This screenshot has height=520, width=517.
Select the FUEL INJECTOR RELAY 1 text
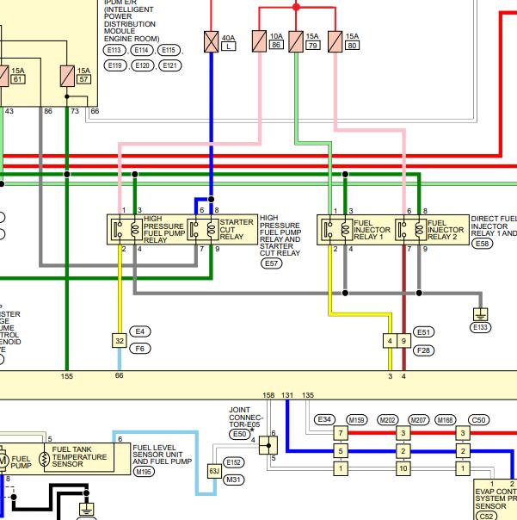pos(372,230)
